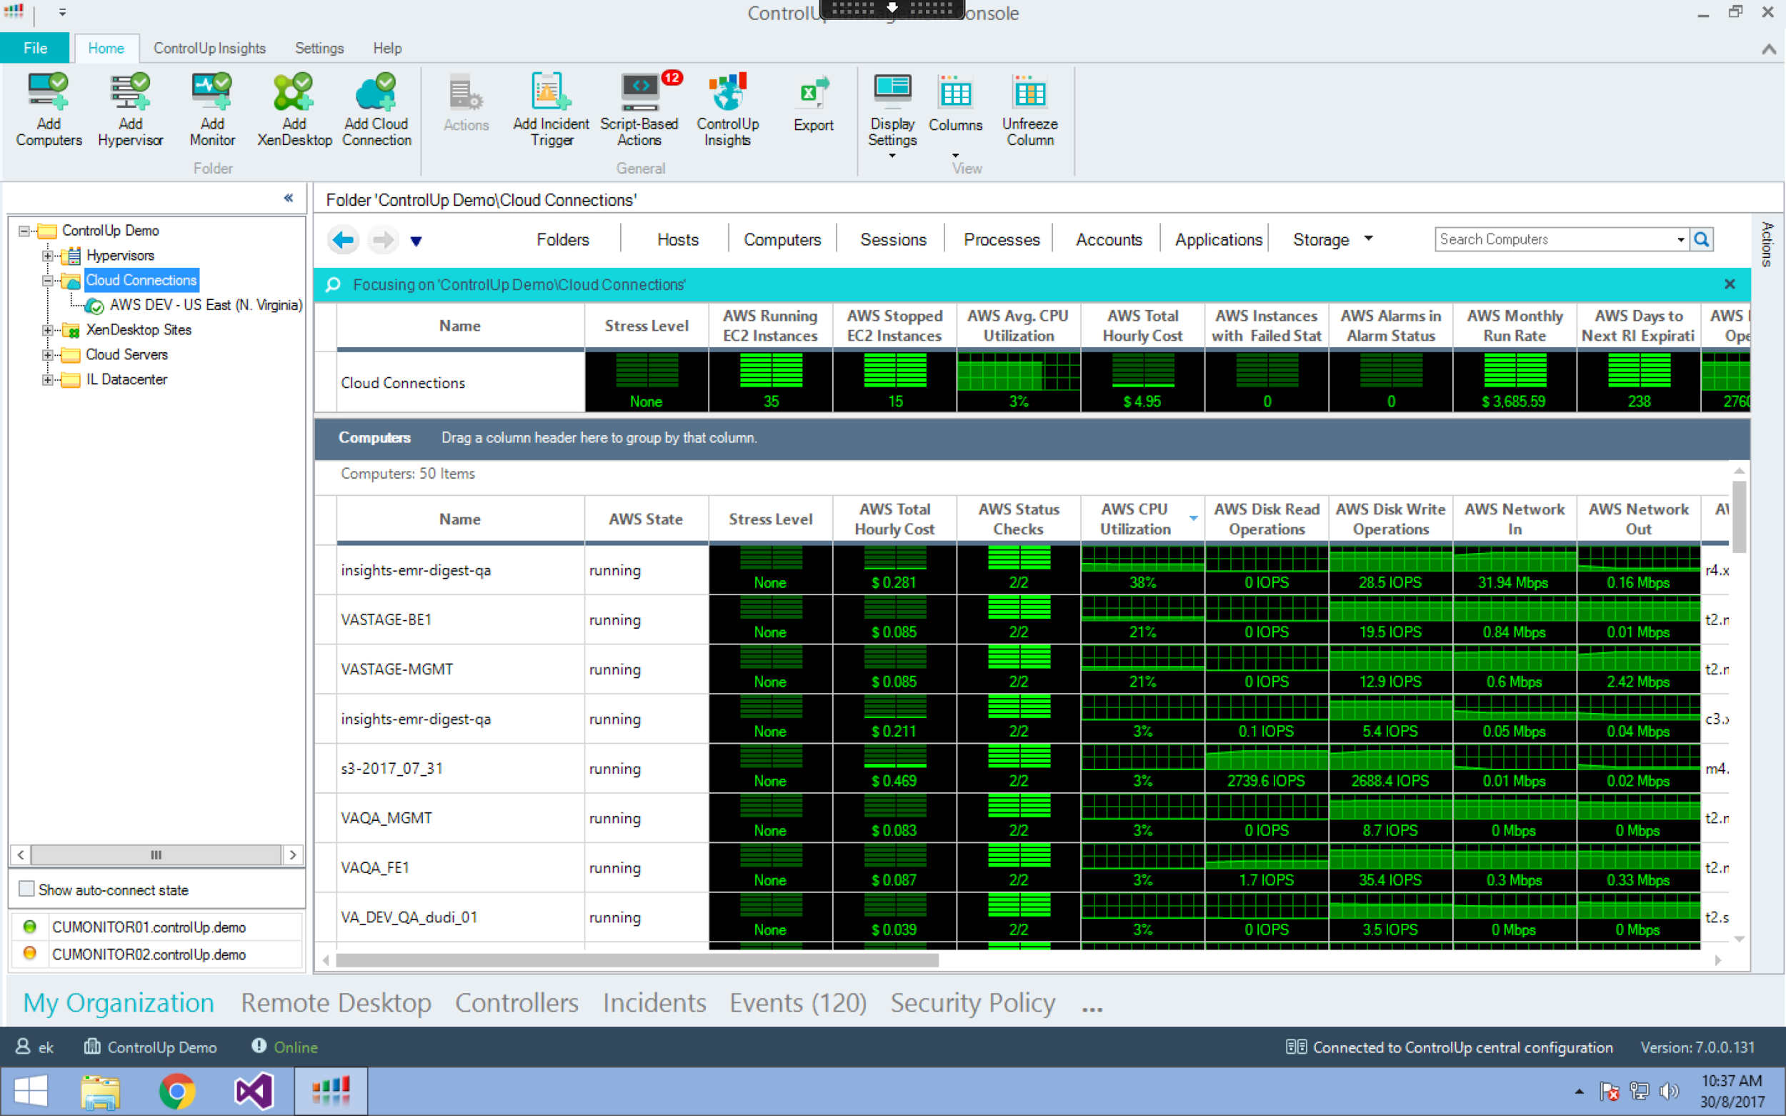Viewport: 1786px width, 1116px height.
Task: Open the Incidents section
Action: (x=654, y=1002)
